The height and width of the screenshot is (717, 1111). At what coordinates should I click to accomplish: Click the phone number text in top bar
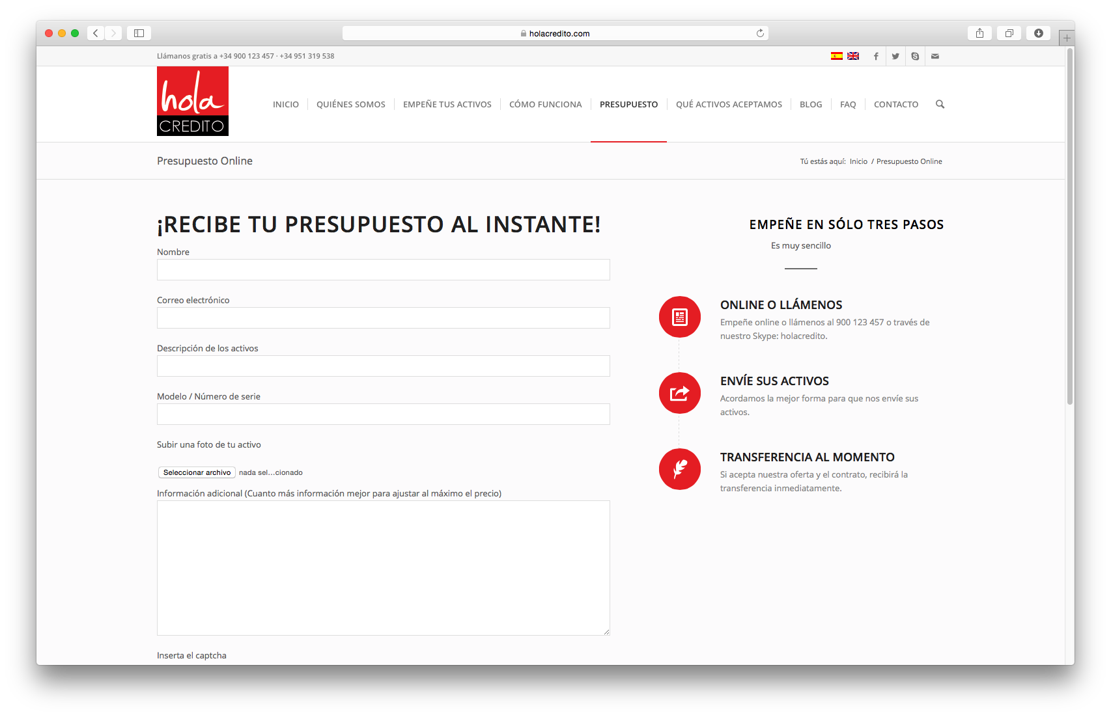[x=246, y=56]
